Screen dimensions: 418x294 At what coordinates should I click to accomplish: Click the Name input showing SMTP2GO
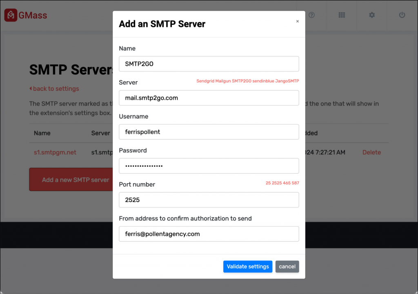(209, 64)
